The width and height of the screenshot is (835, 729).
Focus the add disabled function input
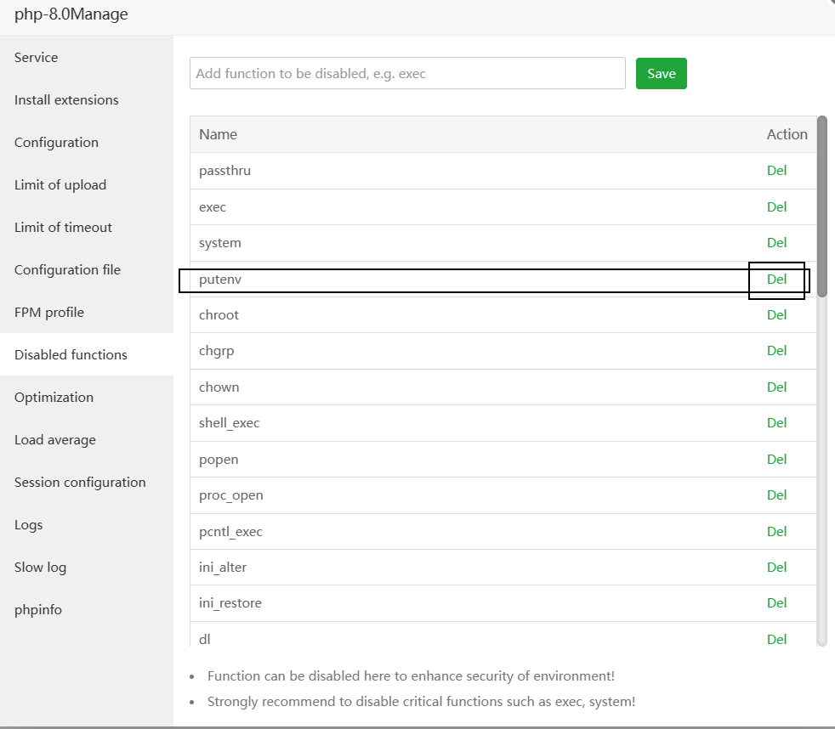click(x=407, y=74)
